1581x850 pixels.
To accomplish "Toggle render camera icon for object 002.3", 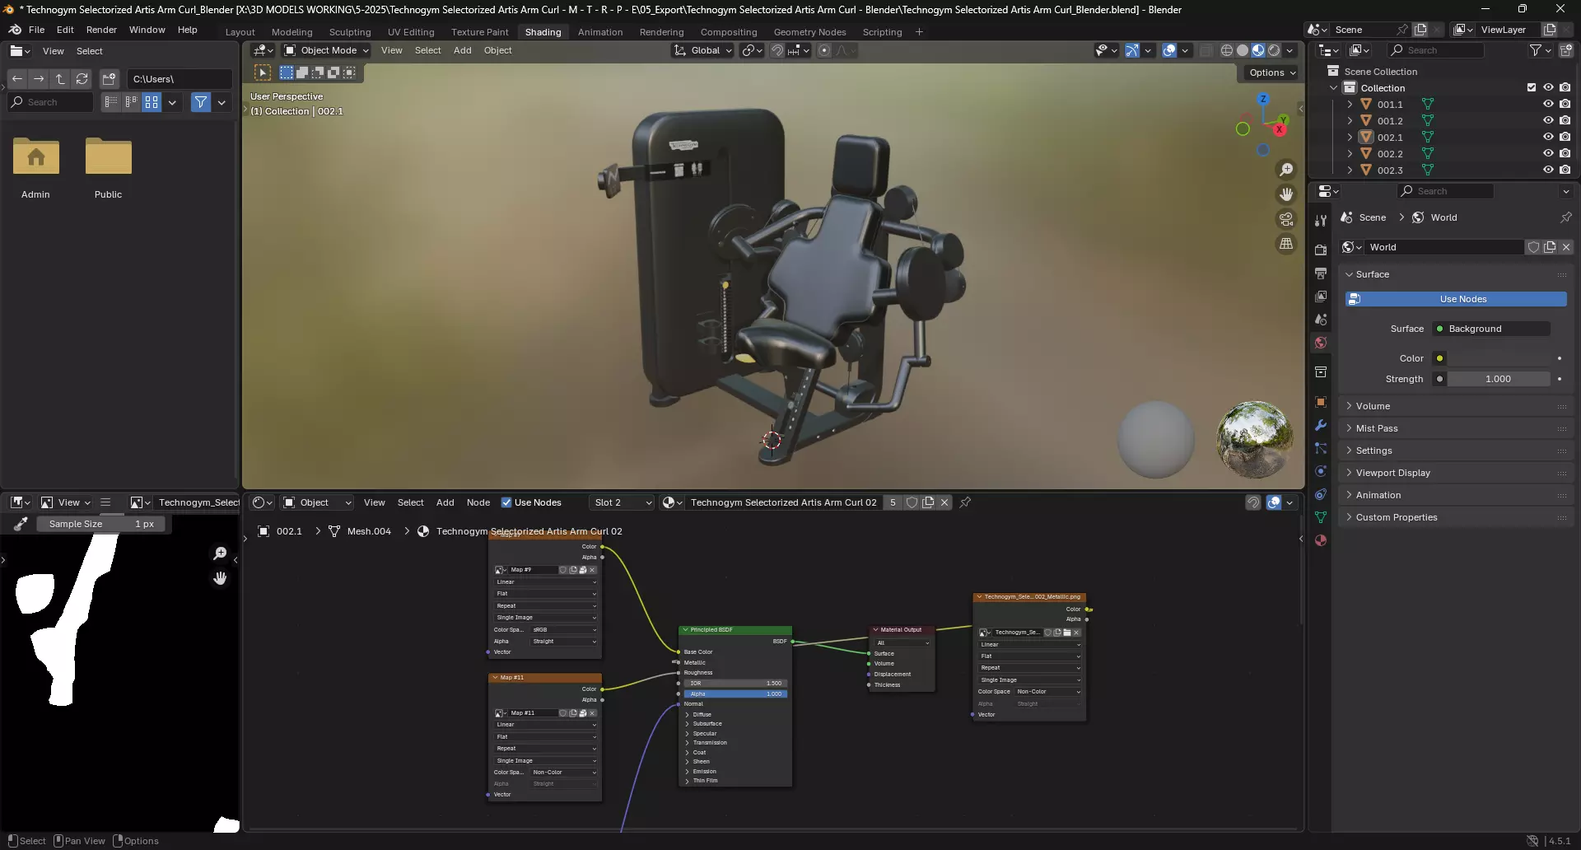I will coord(1565,170).
